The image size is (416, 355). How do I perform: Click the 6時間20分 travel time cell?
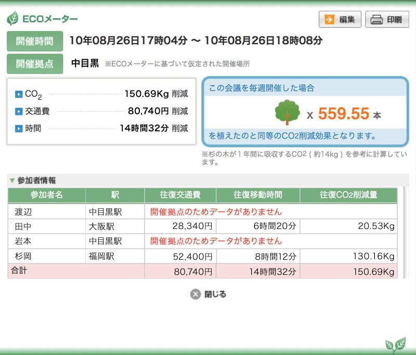(x=258, y=226)
